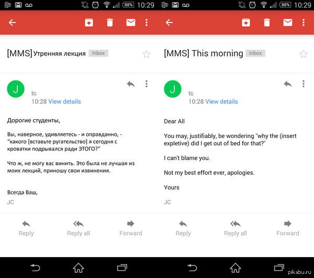This screenshot has width=314, height=278.
Task: Open message options menu in 'Dear All' email
Action: coord(304,84)
